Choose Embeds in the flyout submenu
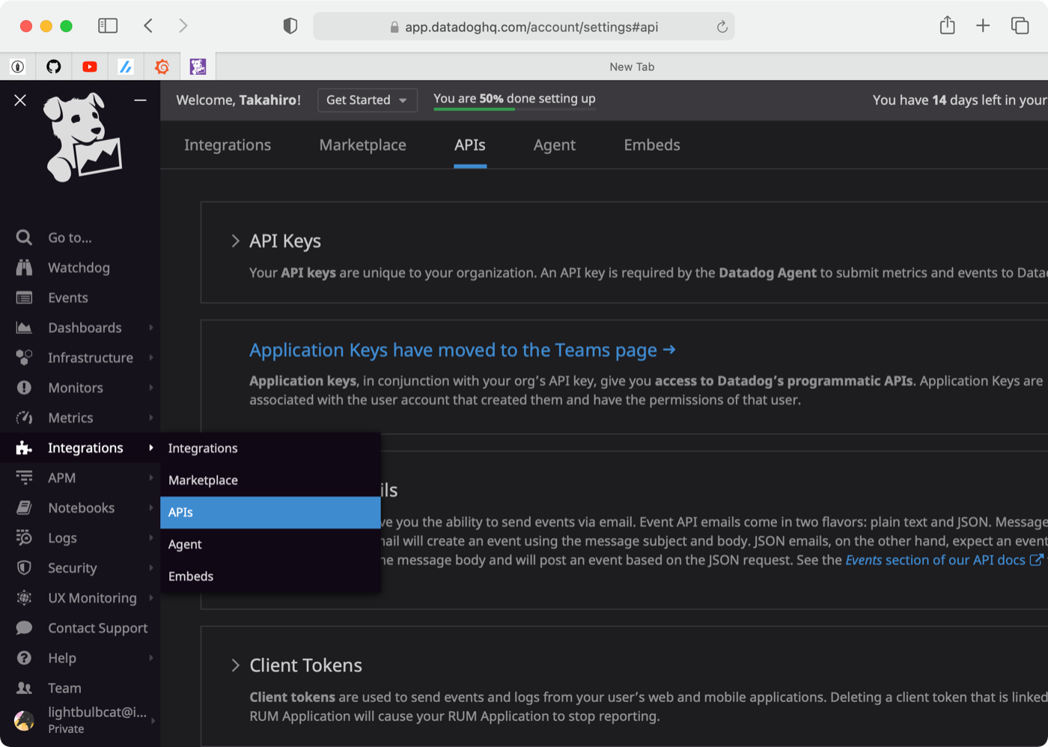This screenshot has width=1048, height=747. tap(270, 576)
